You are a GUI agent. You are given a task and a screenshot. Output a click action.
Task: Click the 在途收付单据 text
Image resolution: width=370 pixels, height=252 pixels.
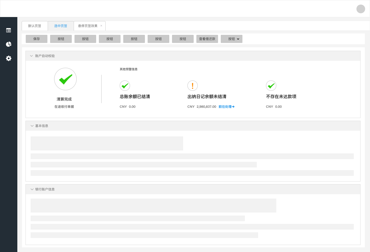pyautogui.click(x=64, y=107)
